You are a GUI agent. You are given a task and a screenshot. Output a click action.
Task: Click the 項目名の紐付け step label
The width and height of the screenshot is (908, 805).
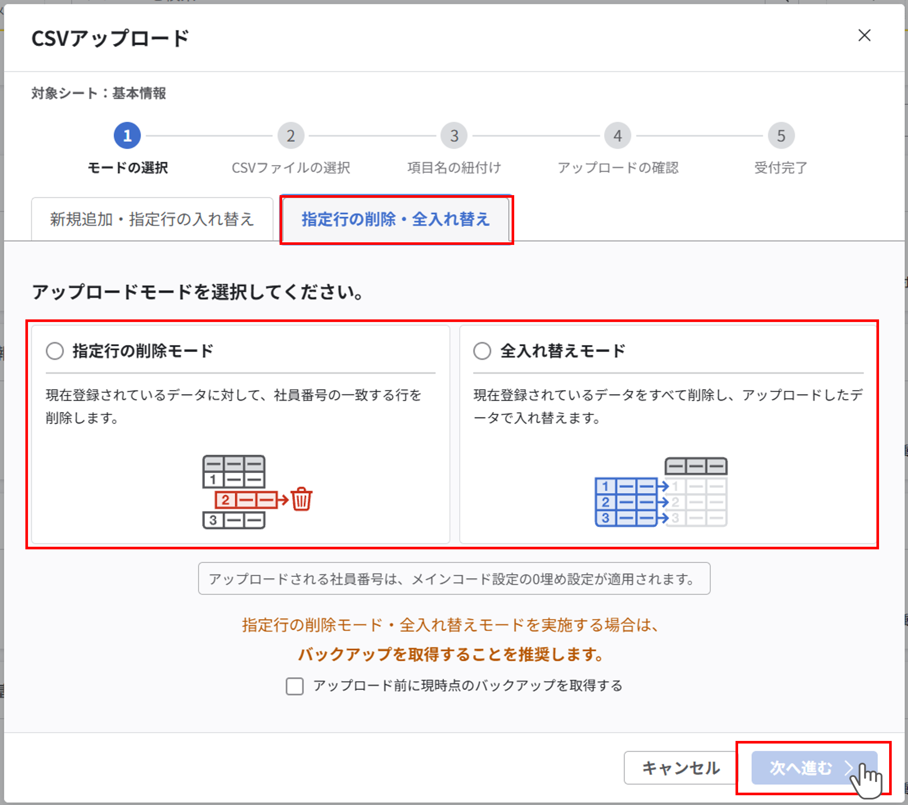pyautogui.click(x=454, y=168)
